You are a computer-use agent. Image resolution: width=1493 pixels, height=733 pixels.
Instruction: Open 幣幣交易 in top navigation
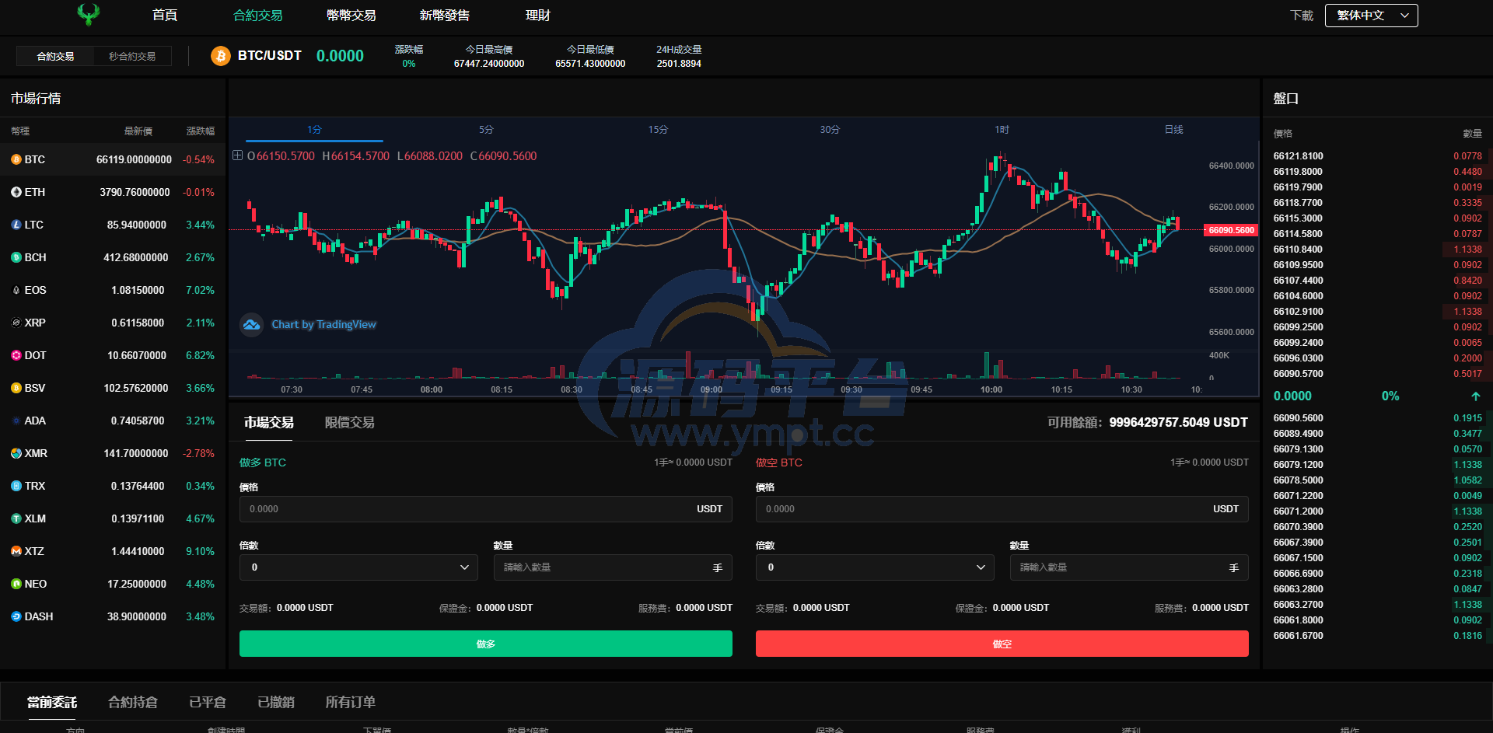pyautogui.click(x=351, y=16)
